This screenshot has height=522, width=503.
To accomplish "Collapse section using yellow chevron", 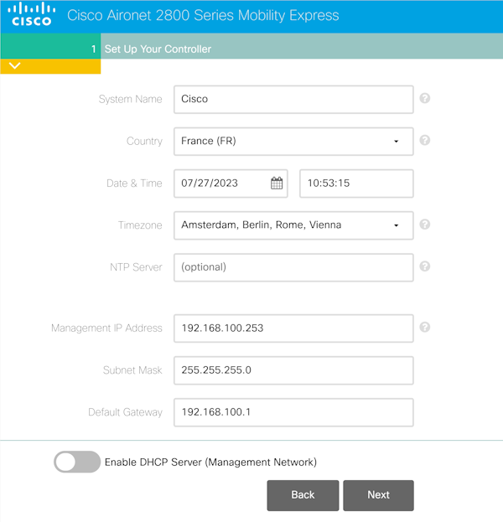I will (15, 65).
